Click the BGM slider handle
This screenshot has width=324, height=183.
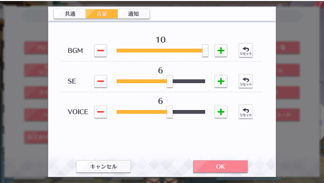tap(205, 51)
